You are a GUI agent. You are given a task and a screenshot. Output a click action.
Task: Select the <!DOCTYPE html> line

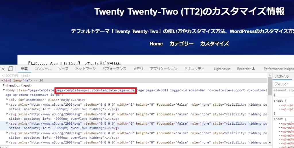click(x=16, y=76)
